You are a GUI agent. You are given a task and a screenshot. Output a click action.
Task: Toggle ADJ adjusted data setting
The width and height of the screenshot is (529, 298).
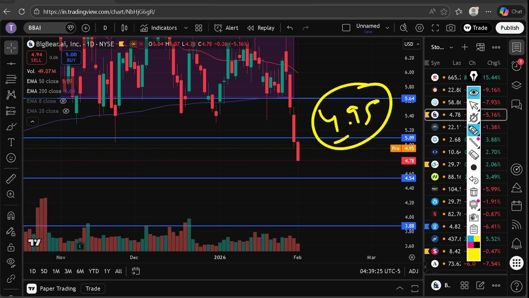coord(413,271)
